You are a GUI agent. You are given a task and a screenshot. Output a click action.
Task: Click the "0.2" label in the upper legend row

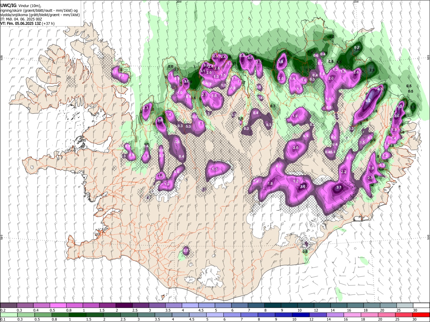click(3, 310)
